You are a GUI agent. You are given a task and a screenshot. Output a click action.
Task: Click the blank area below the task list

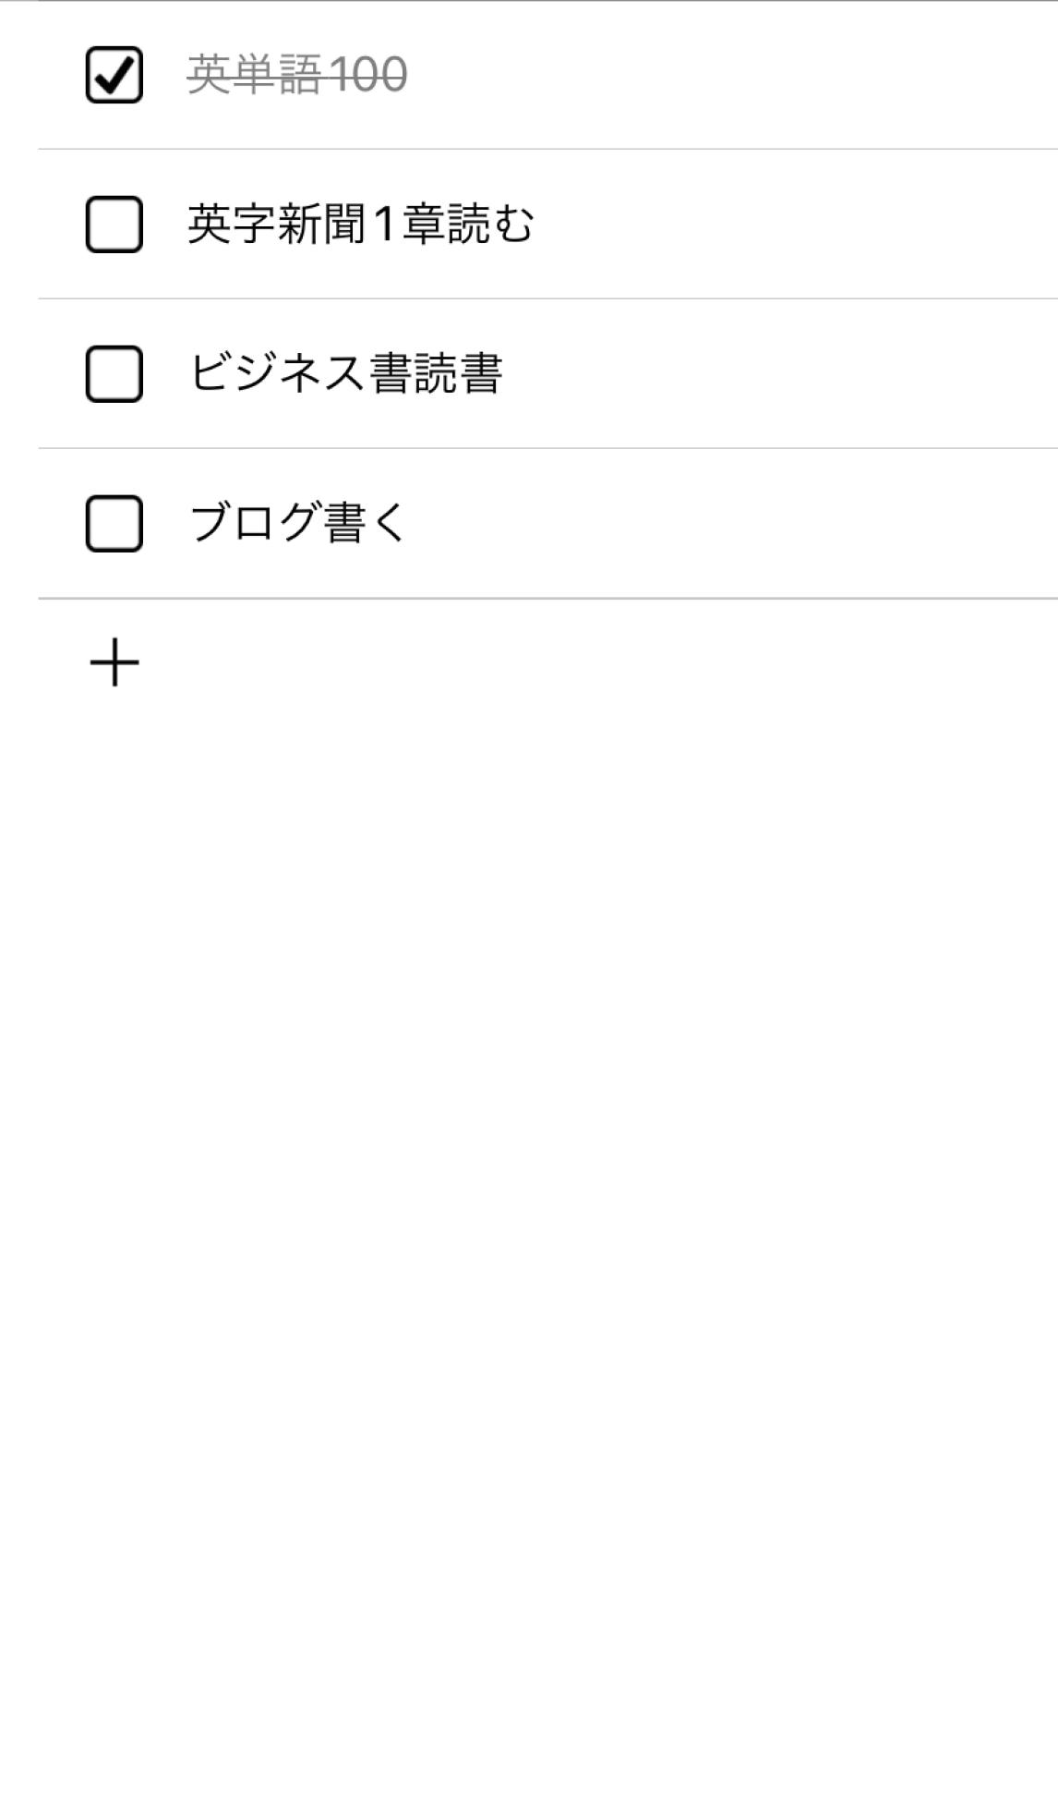pos(529,1201)
